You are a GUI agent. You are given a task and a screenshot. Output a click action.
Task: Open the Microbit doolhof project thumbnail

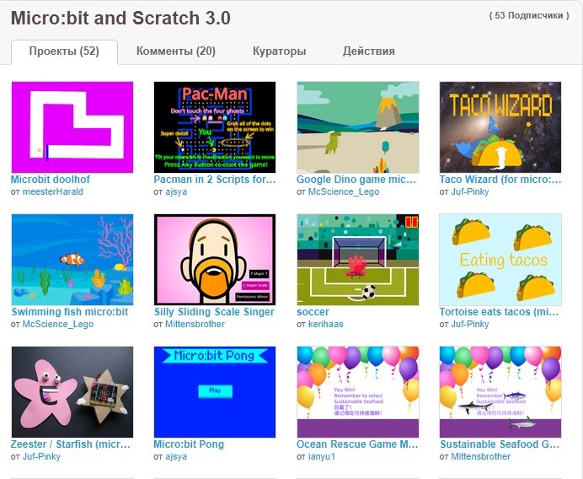click(72, 127)
